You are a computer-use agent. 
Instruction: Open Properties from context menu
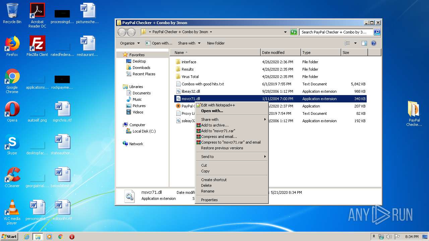[232, 200]
